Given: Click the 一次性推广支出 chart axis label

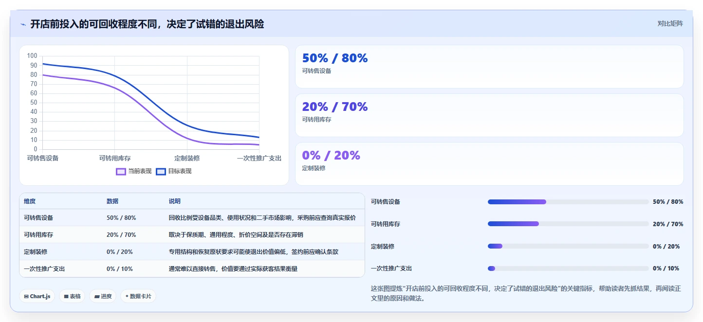Looking at the screenshot, I should click(x=259, y=158).
